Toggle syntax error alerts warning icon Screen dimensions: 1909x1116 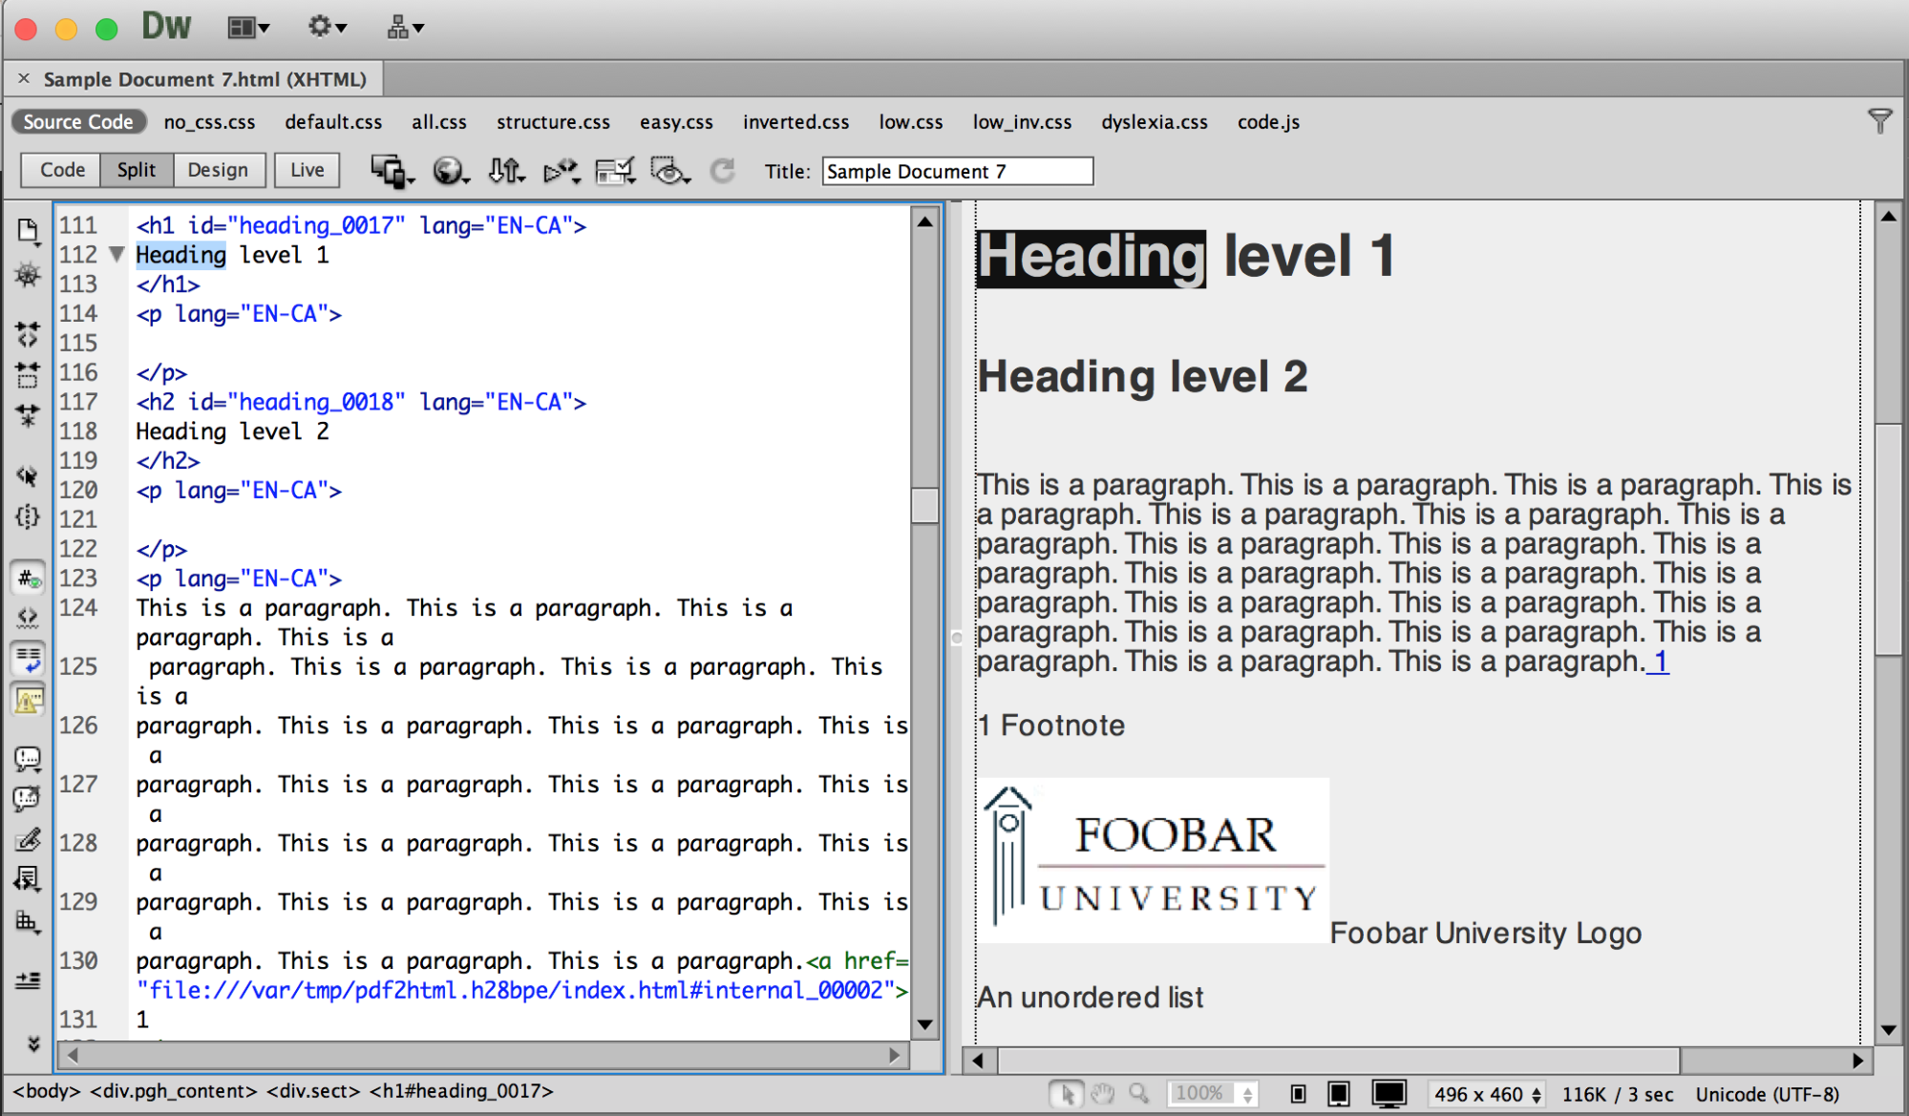click(28, 701)
